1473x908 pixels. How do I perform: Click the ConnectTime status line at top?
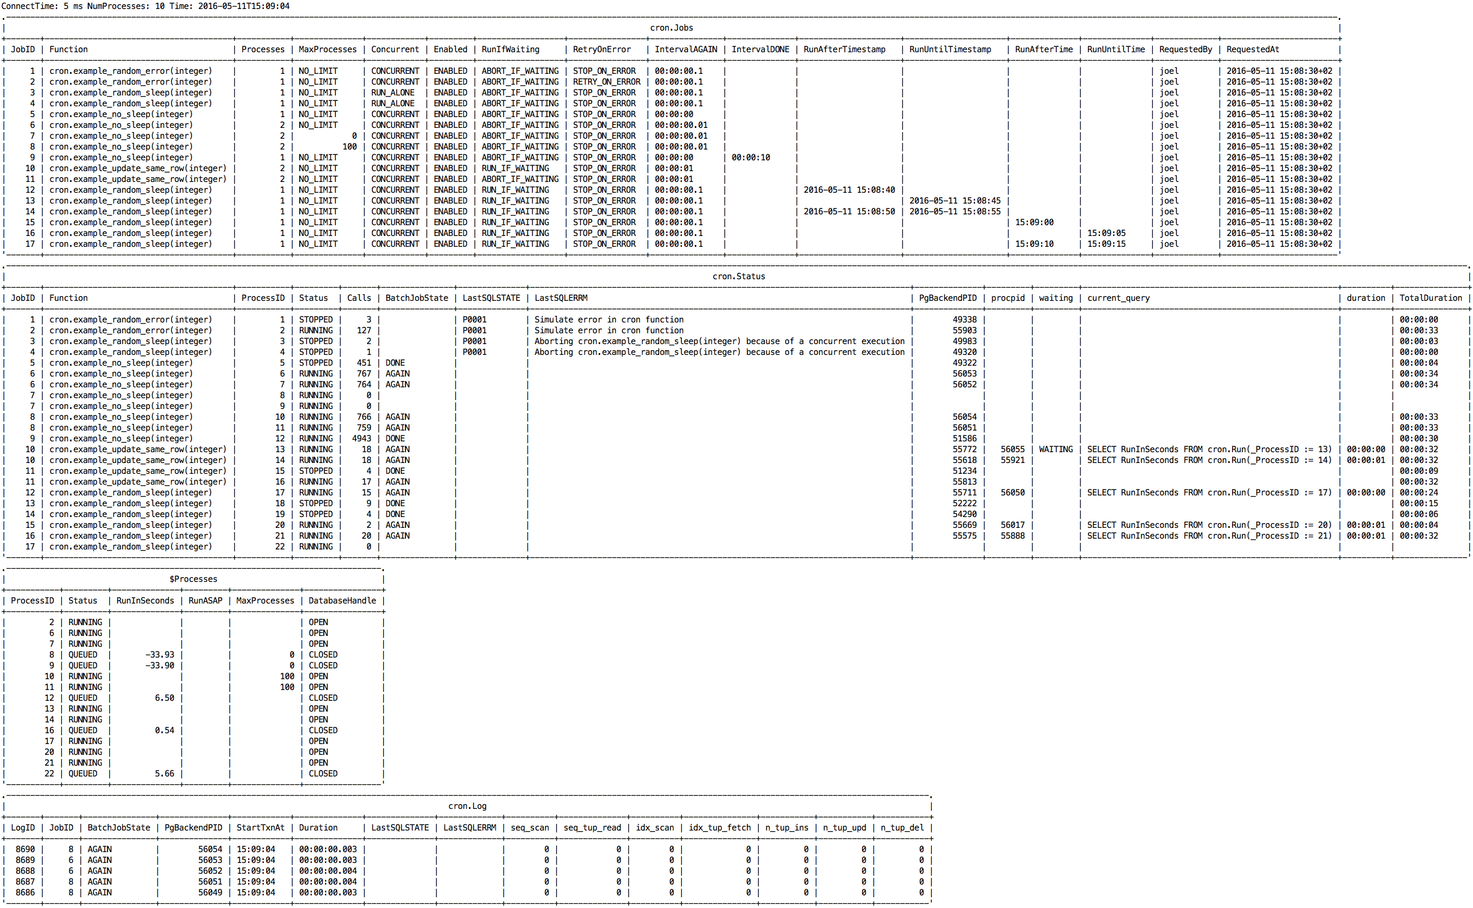(x=145, y=6)
